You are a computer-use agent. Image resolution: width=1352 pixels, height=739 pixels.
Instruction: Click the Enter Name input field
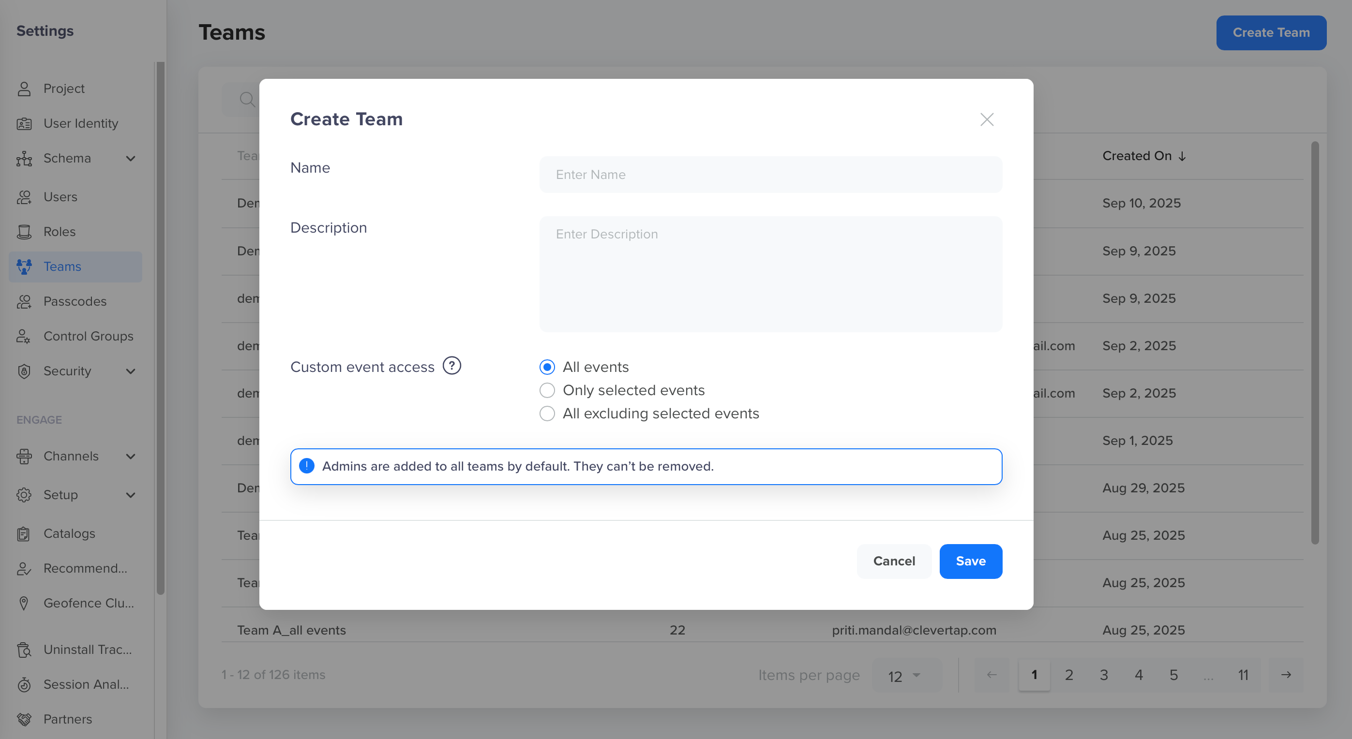click(x=770, y=174)
